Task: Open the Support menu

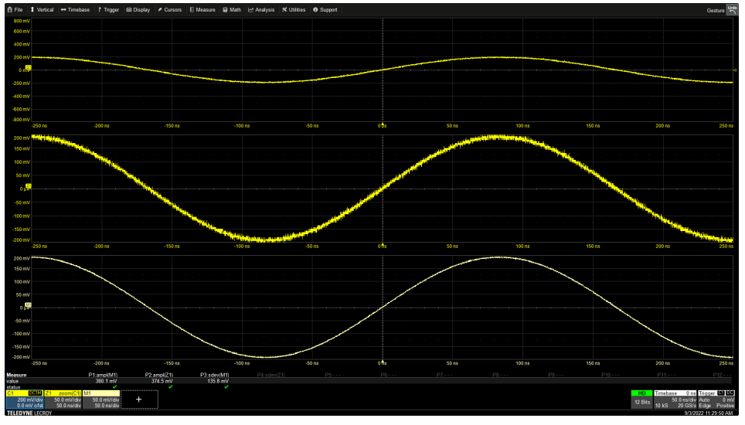Action: coord(325,9)
